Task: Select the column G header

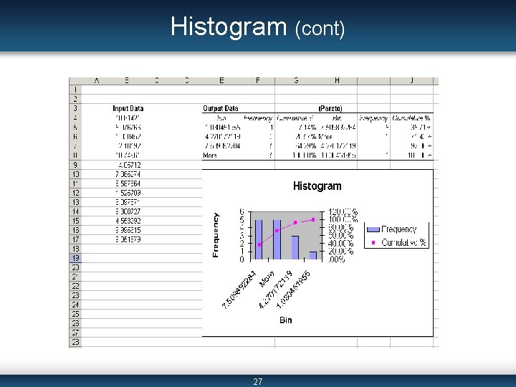Action: 296,80
